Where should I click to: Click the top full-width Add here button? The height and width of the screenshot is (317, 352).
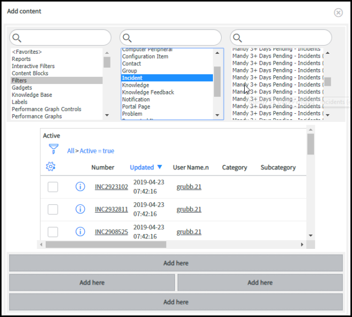click(176, 263)
